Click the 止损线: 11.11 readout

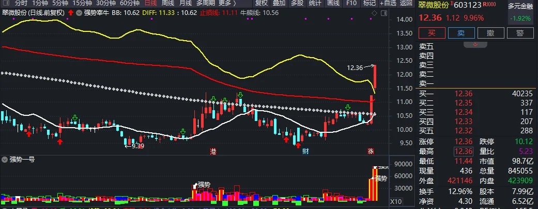pos(219,13)
